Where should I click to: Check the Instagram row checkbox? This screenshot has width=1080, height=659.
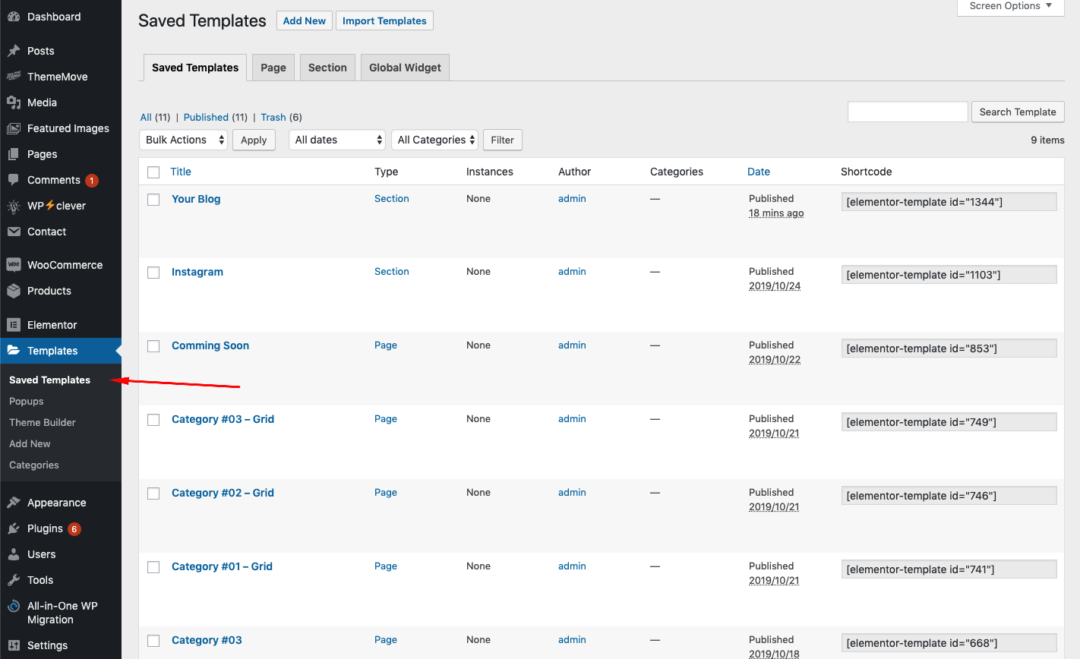(x=153, y=273)
